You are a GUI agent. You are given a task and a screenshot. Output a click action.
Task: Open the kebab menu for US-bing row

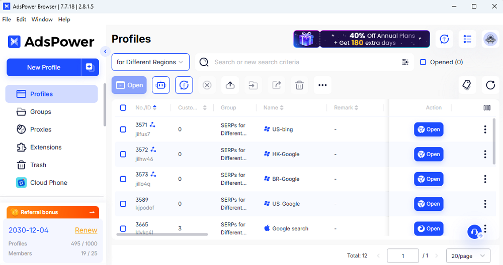(485, 129)
